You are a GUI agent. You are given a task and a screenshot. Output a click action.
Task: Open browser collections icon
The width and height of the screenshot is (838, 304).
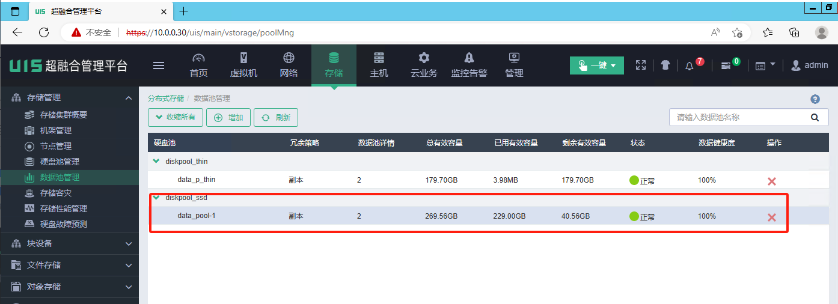794,32
